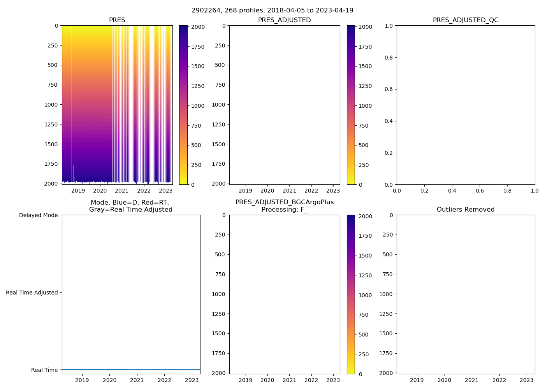Click inside the empty PRES_ADJUSTED_QC axes

(466, 105)
